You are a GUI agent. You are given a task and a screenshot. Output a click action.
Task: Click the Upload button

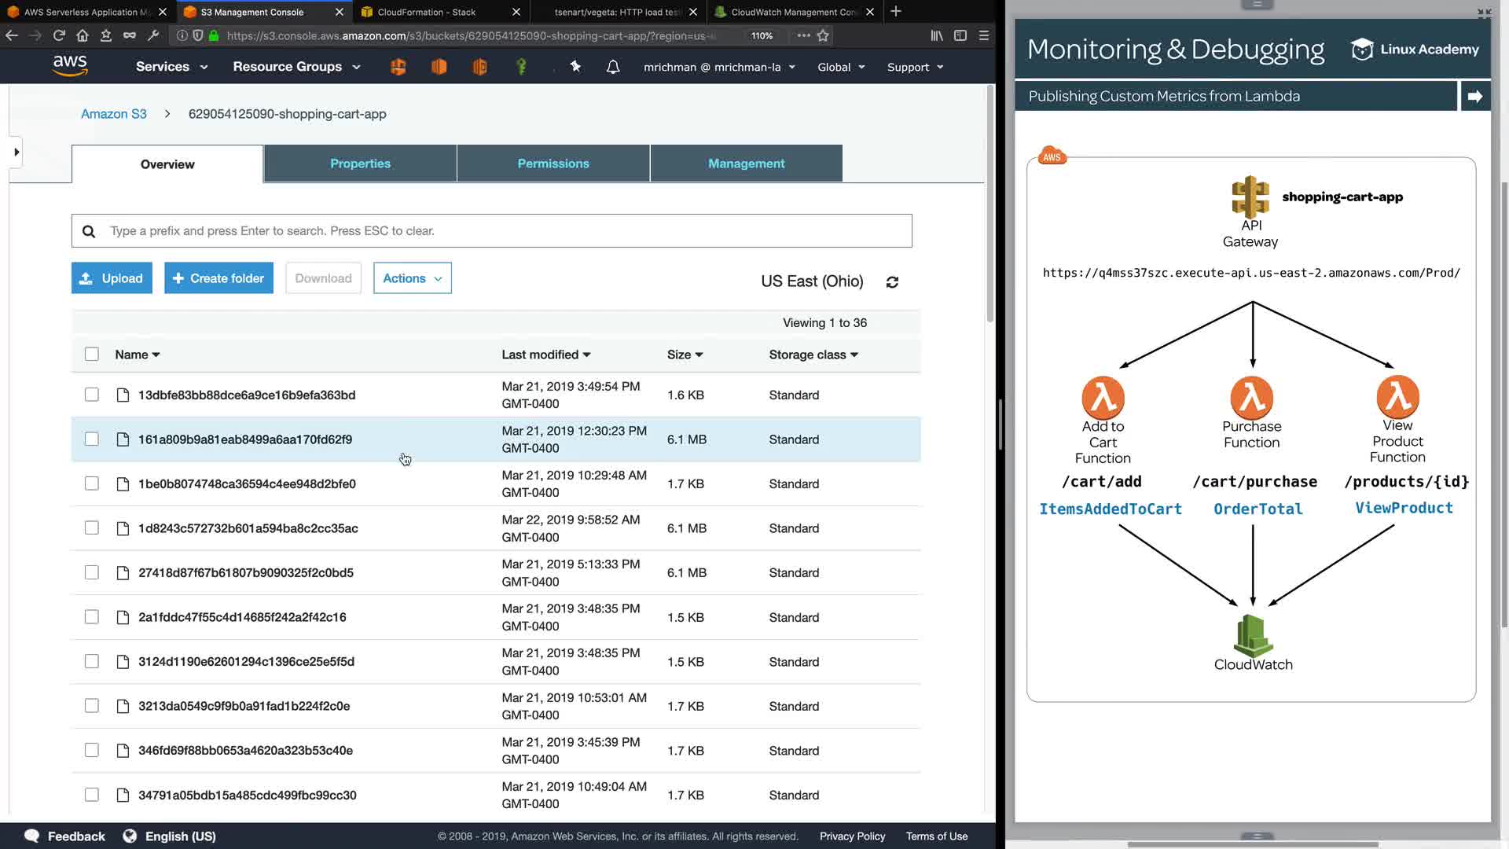[112, 278]
